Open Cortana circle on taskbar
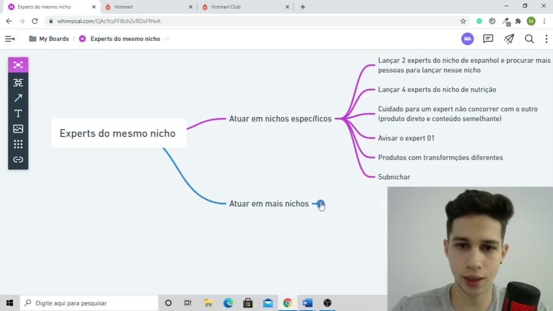This screenshot has height=311, width=553. (168, 303)
